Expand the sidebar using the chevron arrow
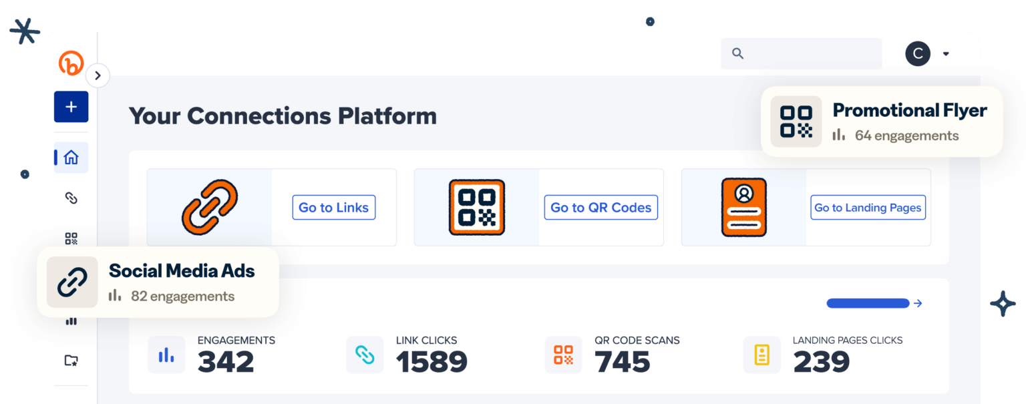1026x404 pixels. pyautogui.click(x=98, y=75)
